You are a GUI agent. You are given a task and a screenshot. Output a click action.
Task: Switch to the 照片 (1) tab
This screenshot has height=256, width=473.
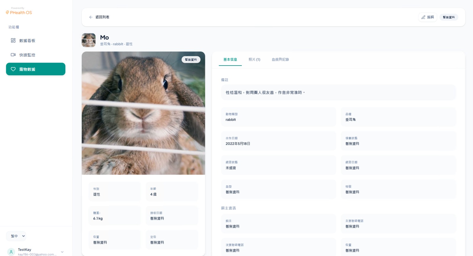[x=254, y=59]
